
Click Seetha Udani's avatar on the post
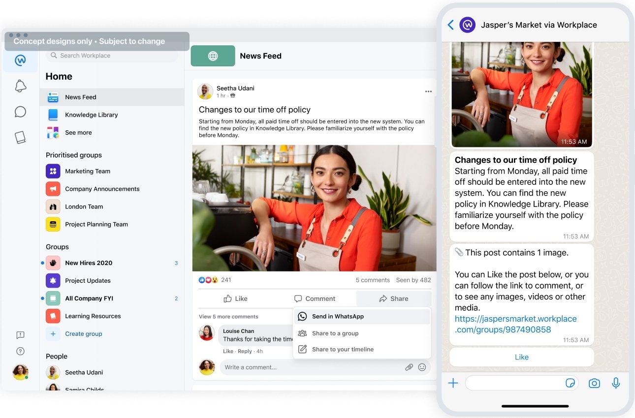(x=205, y=91)
